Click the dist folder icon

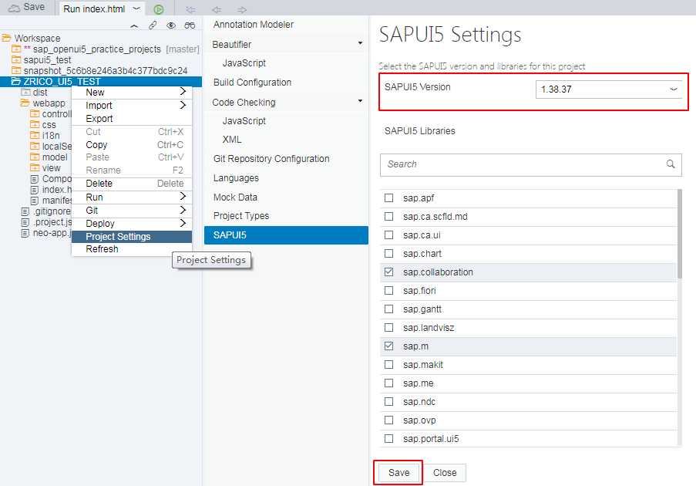[x=25, y=92]
